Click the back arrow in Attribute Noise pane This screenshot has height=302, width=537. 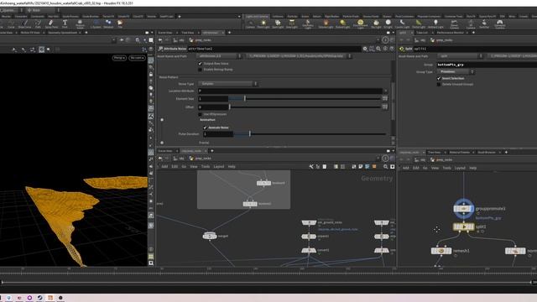[x=160, y=40]
